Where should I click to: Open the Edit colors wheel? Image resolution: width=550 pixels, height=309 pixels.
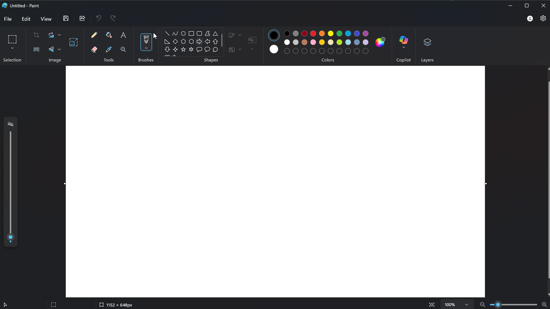[x=380, y=42]
